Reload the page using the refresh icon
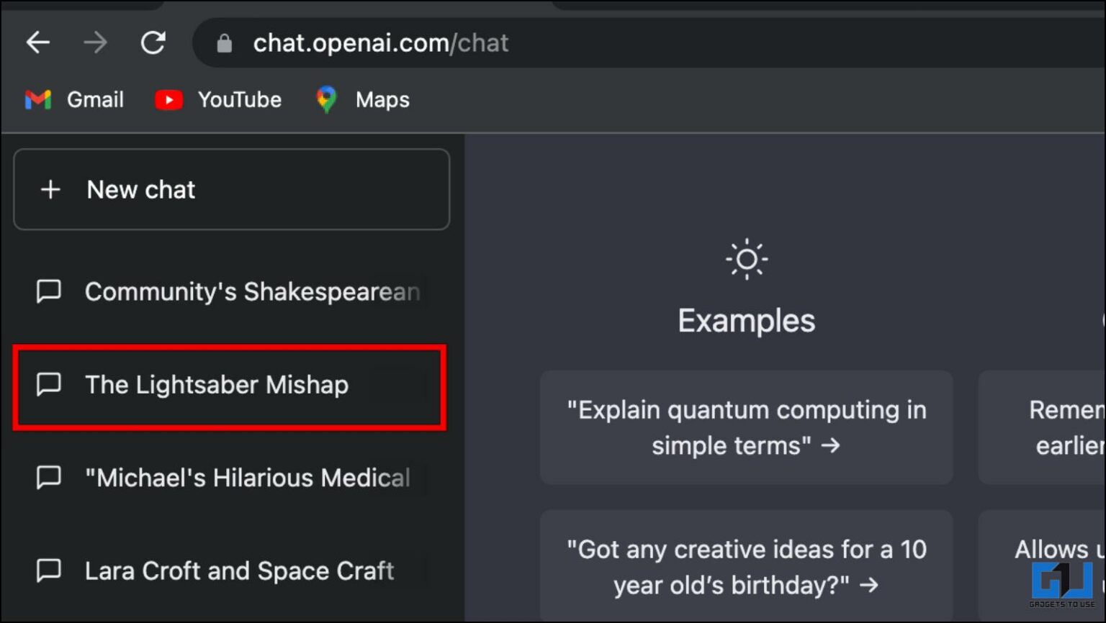Viewport: 1106px width, 623px height. coord(153,42)
